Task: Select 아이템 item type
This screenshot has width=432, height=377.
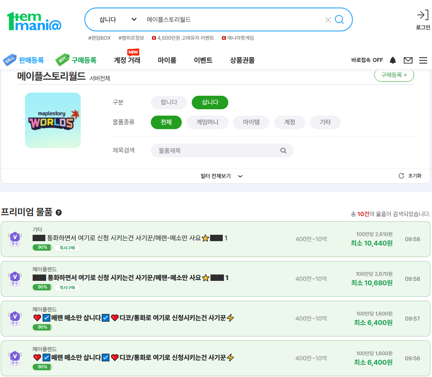Action: 251,122
